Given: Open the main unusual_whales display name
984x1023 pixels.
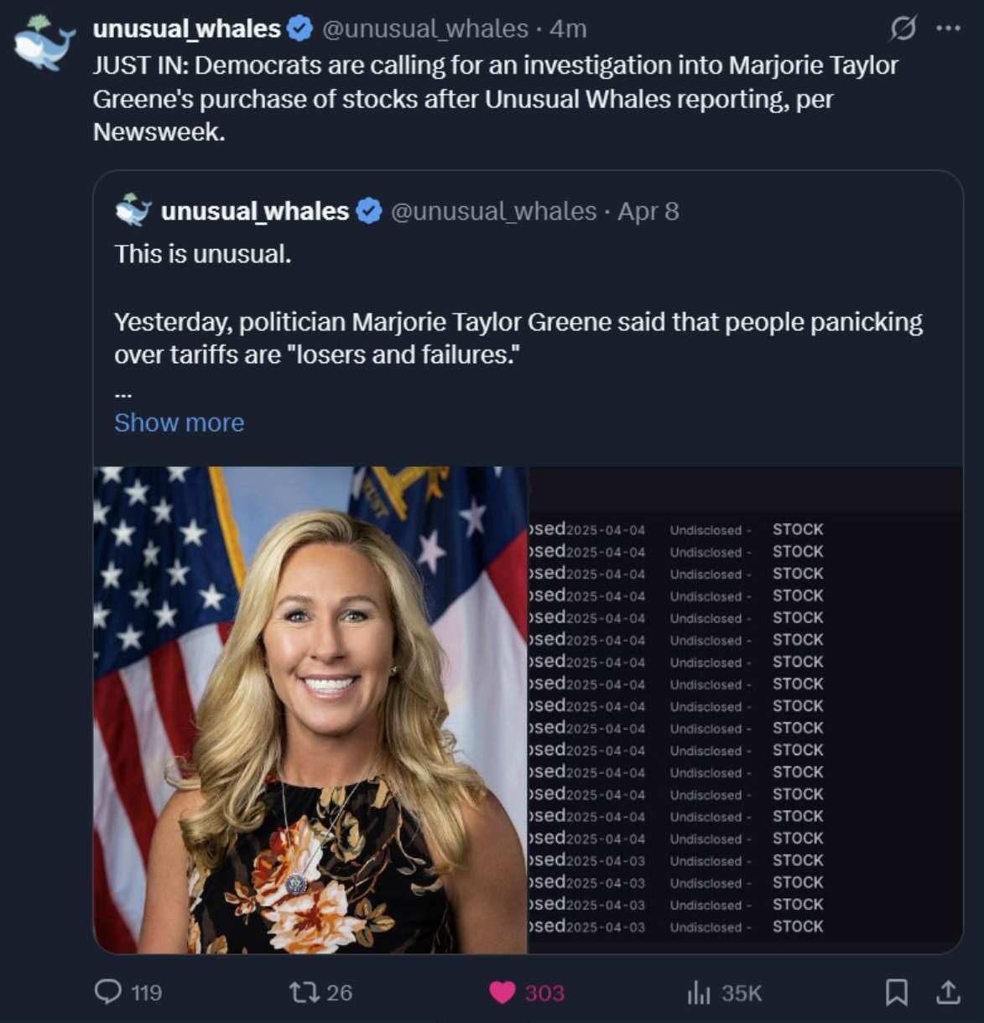Looking at the screenshot, I should [186, 29].
